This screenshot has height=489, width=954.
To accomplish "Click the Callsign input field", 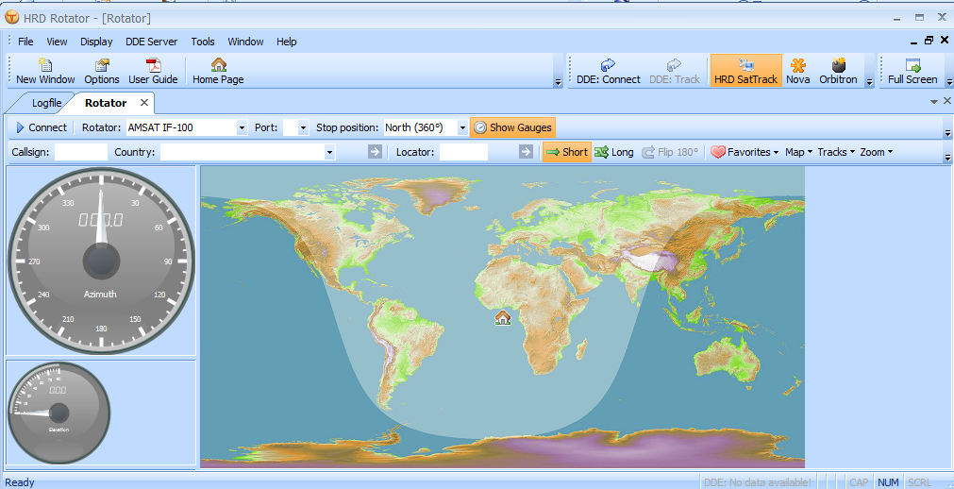I will [x=80, y=152].
